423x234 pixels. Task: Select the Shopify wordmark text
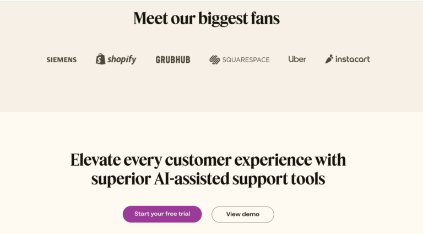(x=122, y=59)
